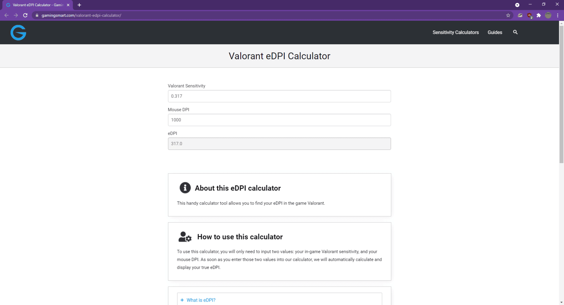Click the eDPI result field

pyautogui.click(x=279, y=144)
